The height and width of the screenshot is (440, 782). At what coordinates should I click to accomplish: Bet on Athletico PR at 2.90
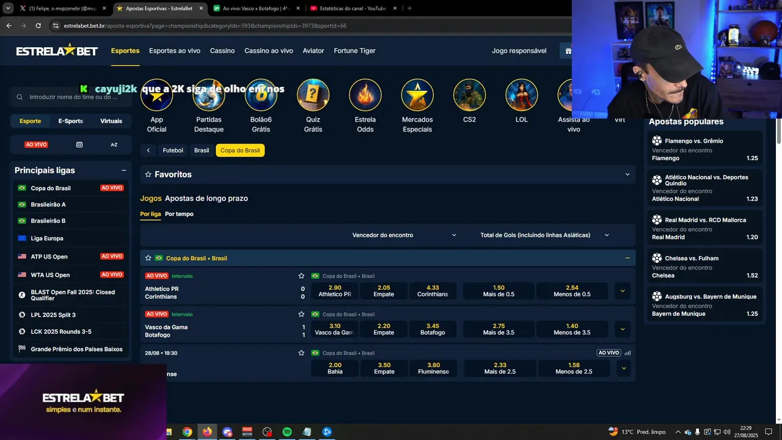[x=335, y=291]
